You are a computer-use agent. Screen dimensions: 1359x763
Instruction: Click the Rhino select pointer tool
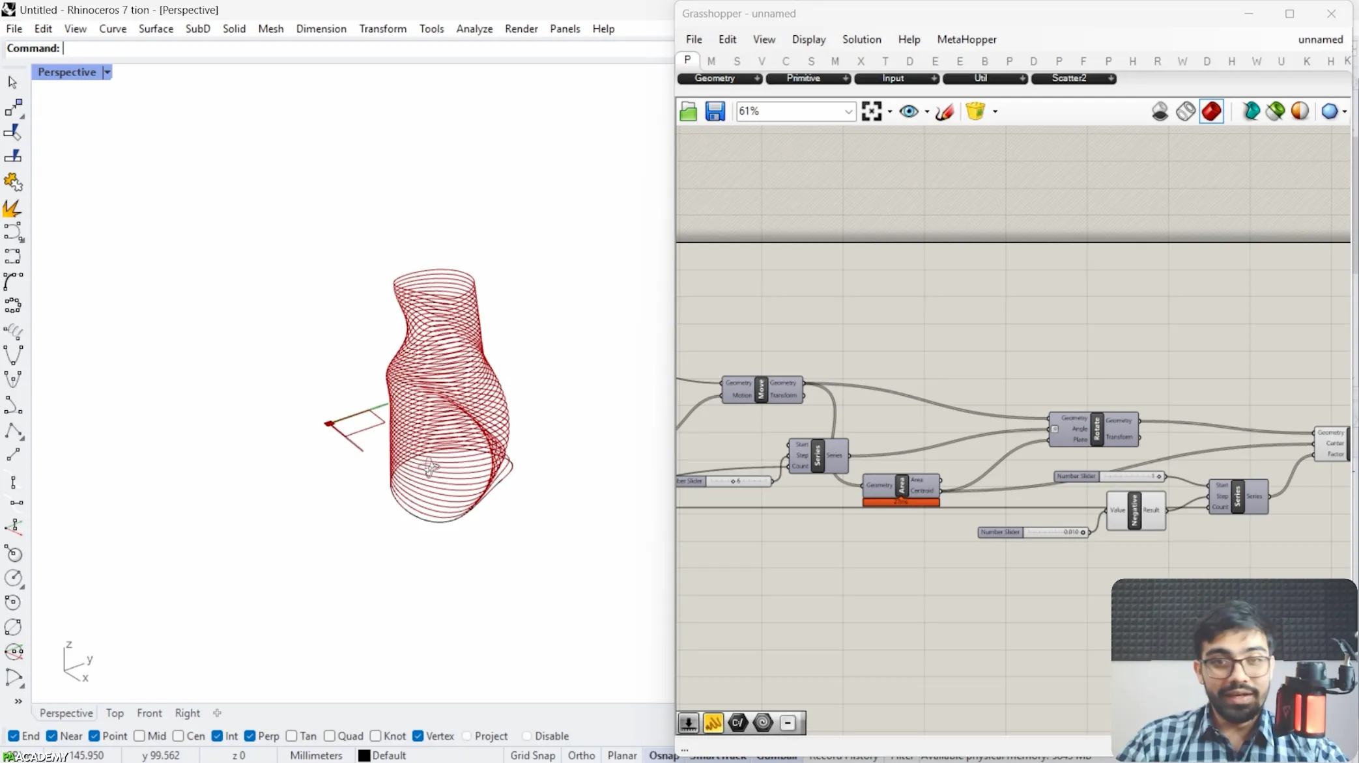coord(12,82)
